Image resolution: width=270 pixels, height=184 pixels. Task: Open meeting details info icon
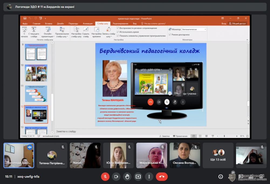tap(221, 176)
